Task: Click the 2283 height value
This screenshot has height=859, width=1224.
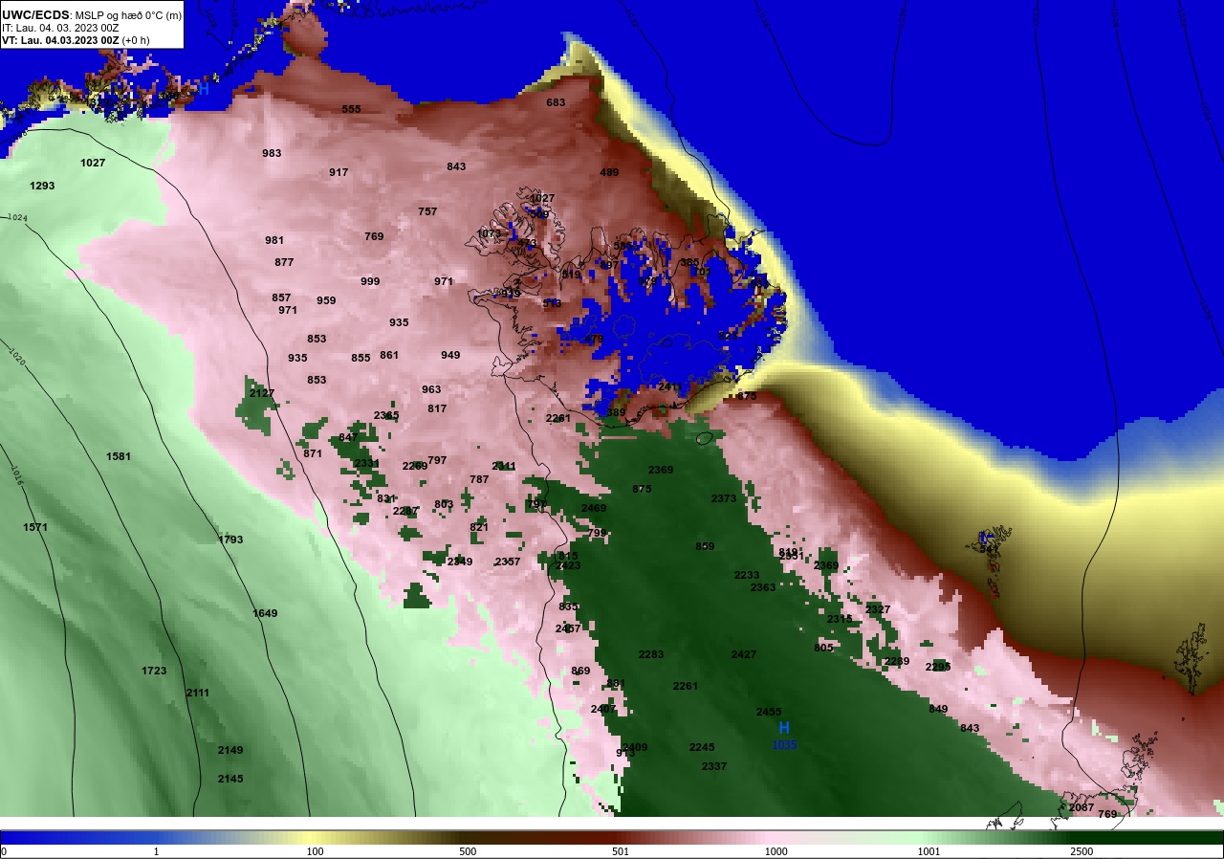Action: (651, 654)
